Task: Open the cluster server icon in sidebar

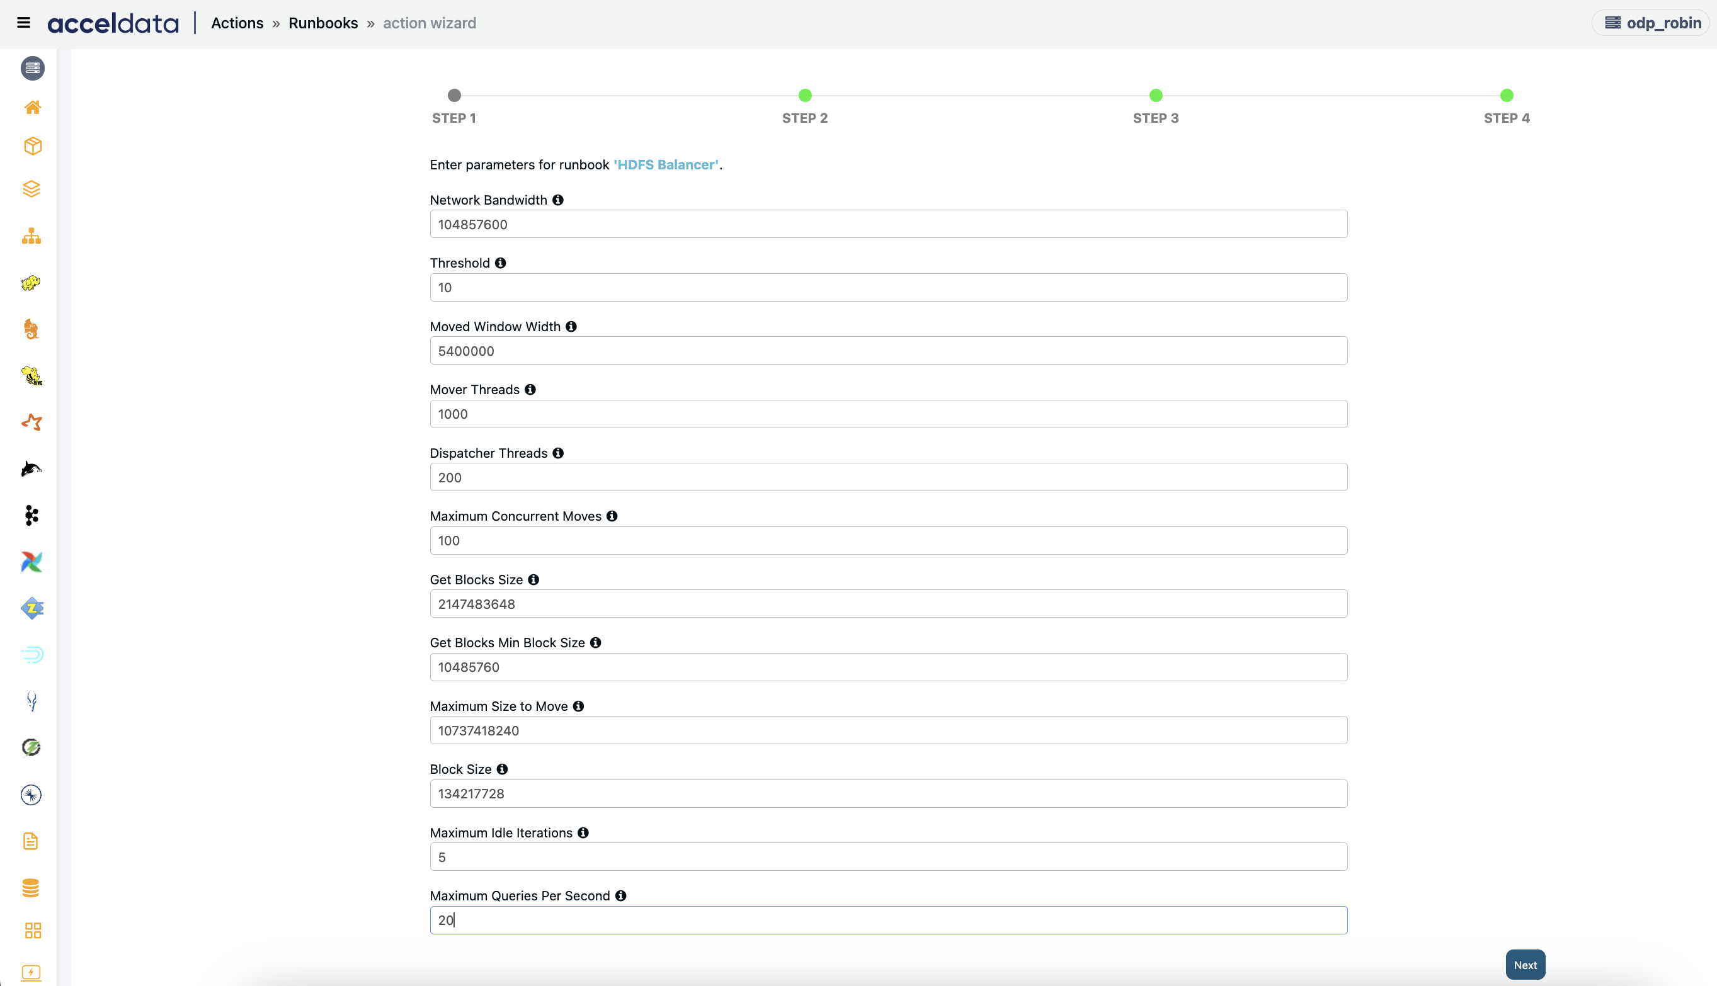Action: 33,68
